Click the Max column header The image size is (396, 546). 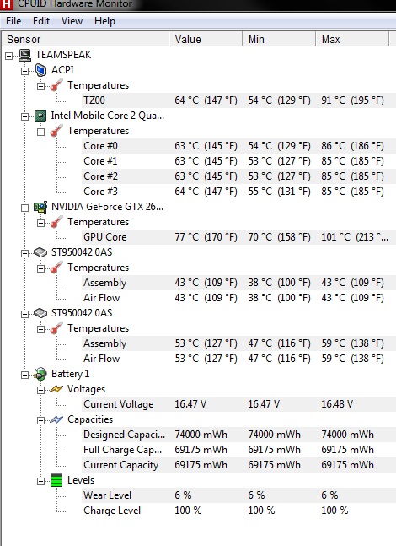coord(352,39)
